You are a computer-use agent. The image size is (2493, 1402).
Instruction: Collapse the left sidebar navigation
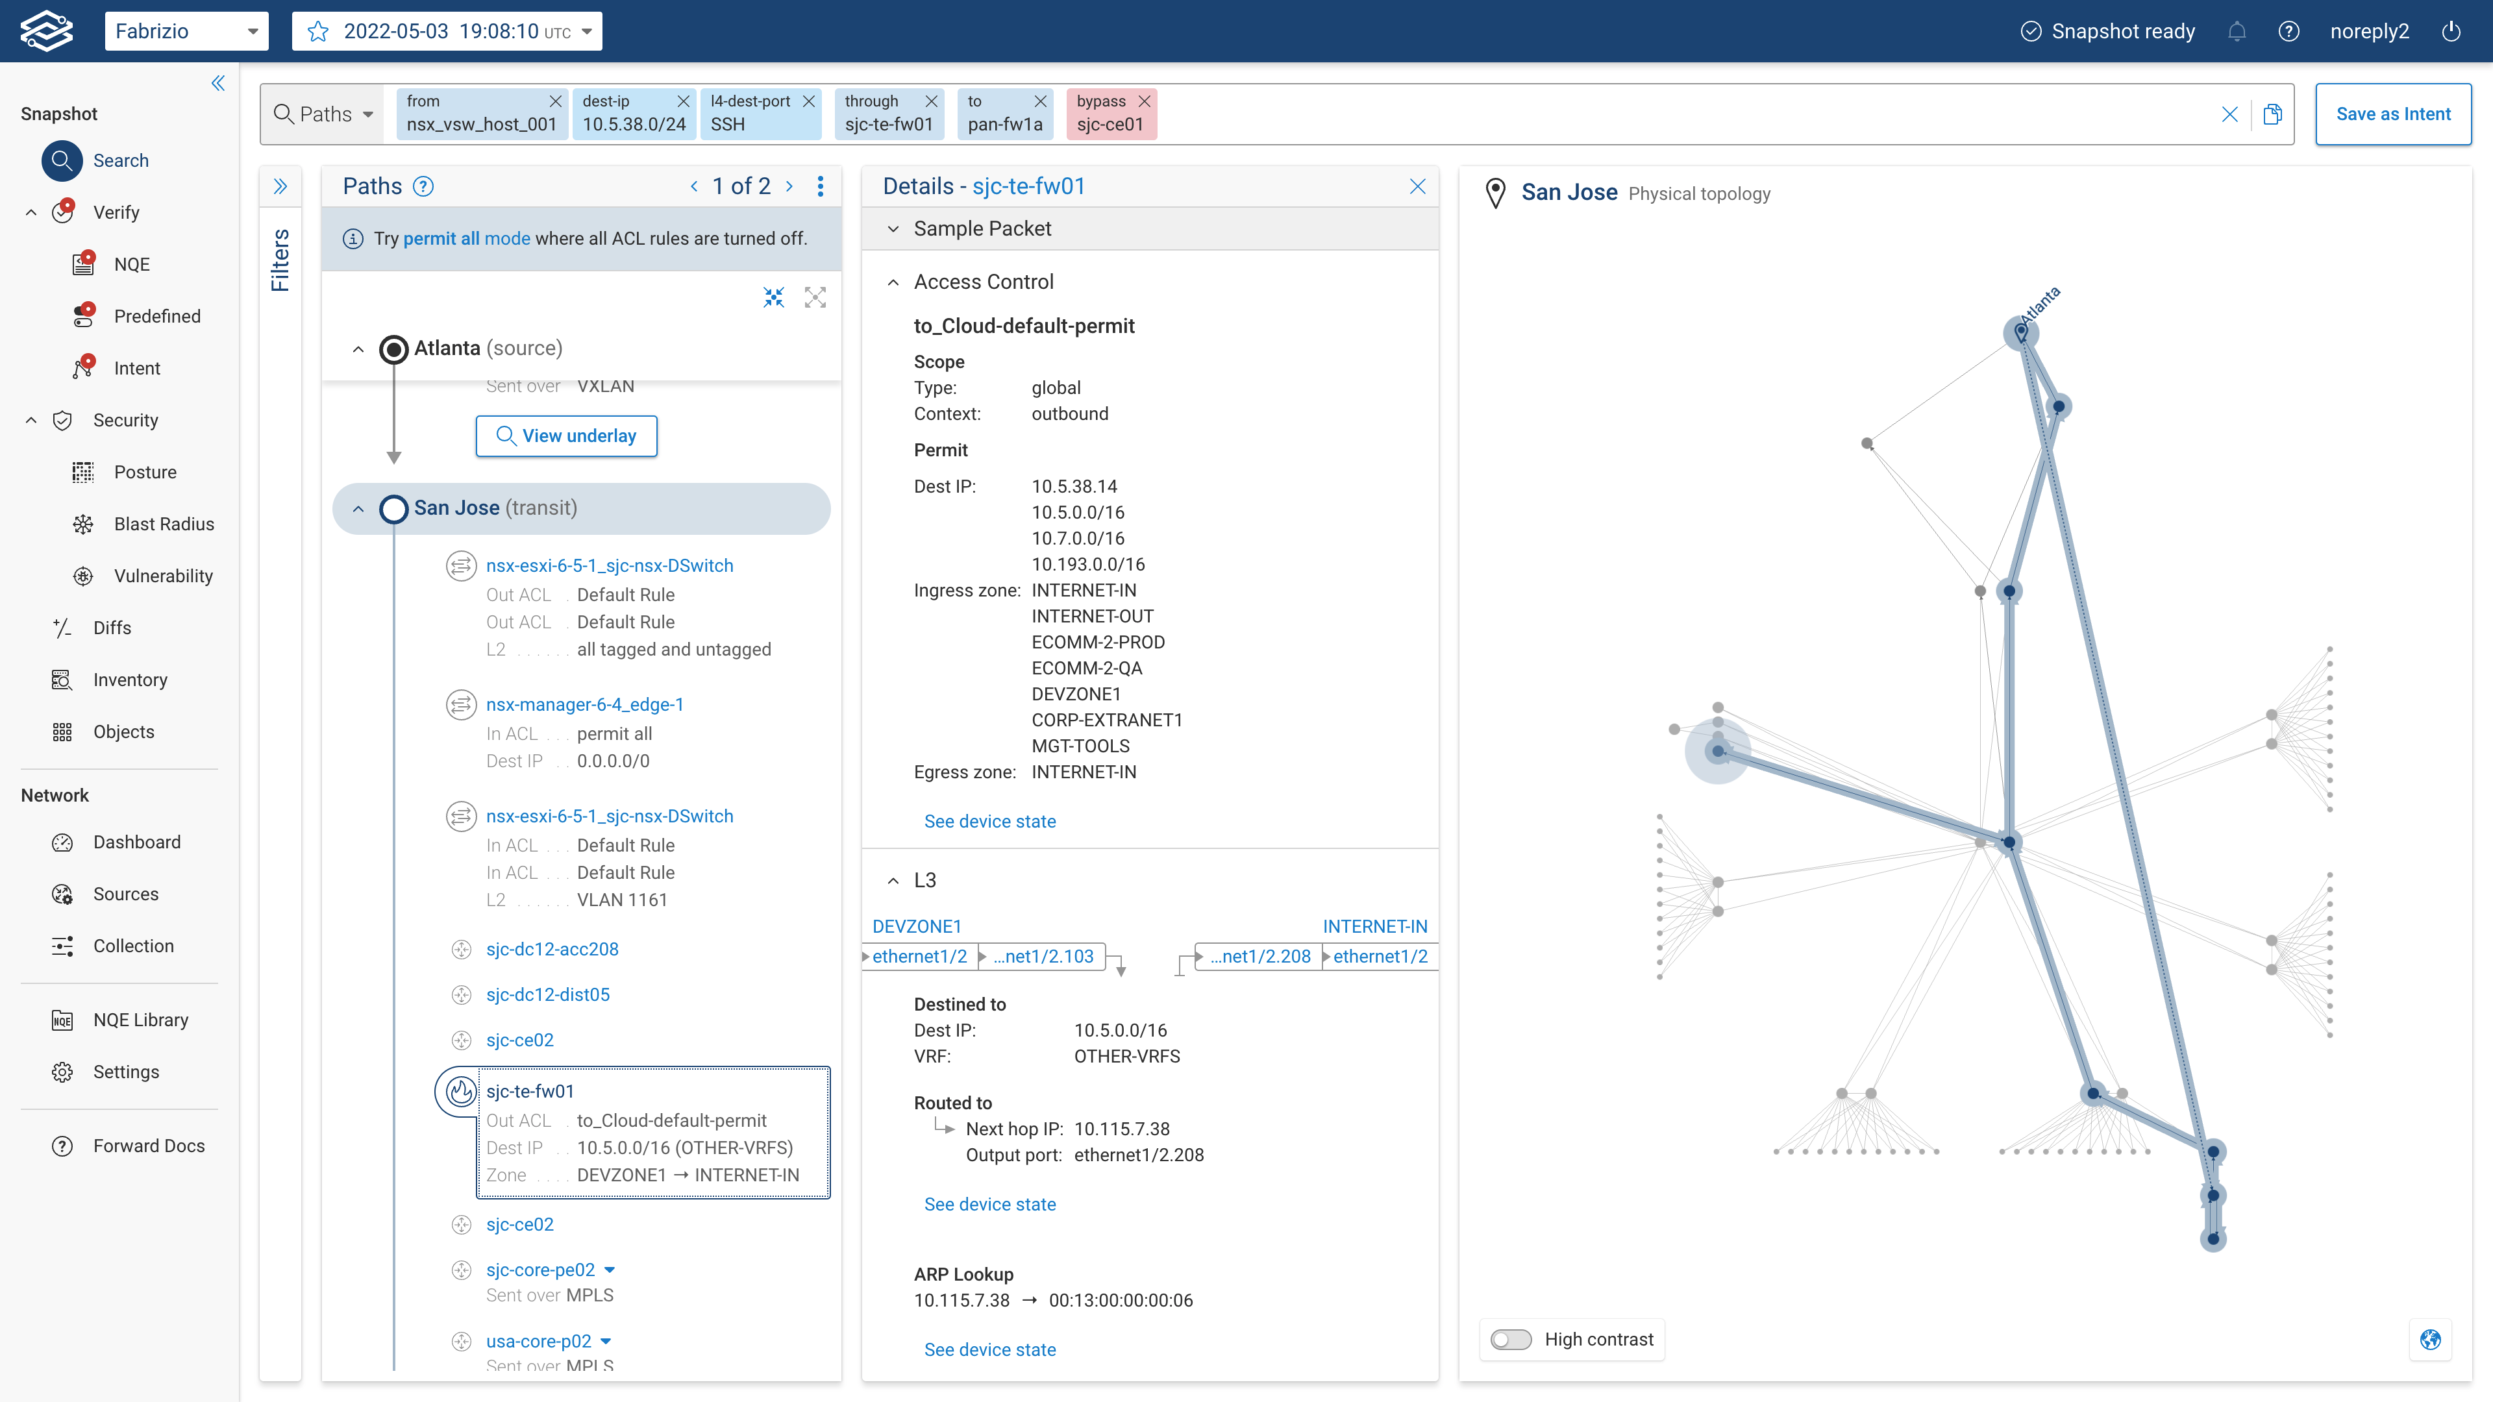point(217,83)
